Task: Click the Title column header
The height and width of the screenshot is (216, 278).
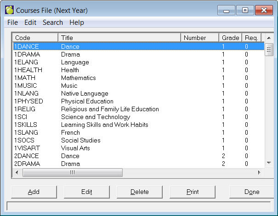Action: 119,38
